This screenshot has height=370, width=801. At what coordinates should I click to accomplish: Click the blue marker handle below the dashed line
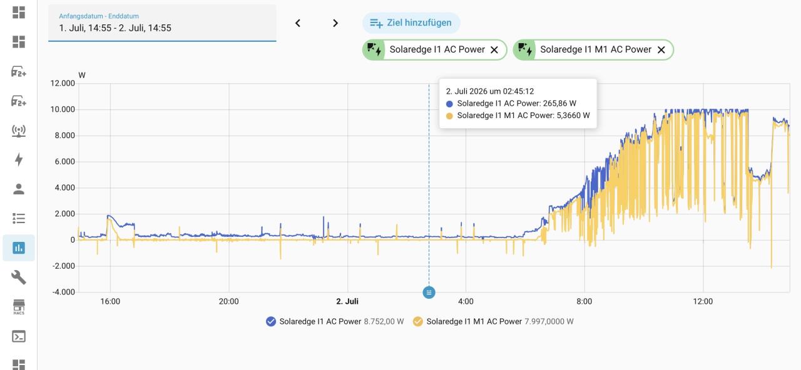click(x=429, y=292)
